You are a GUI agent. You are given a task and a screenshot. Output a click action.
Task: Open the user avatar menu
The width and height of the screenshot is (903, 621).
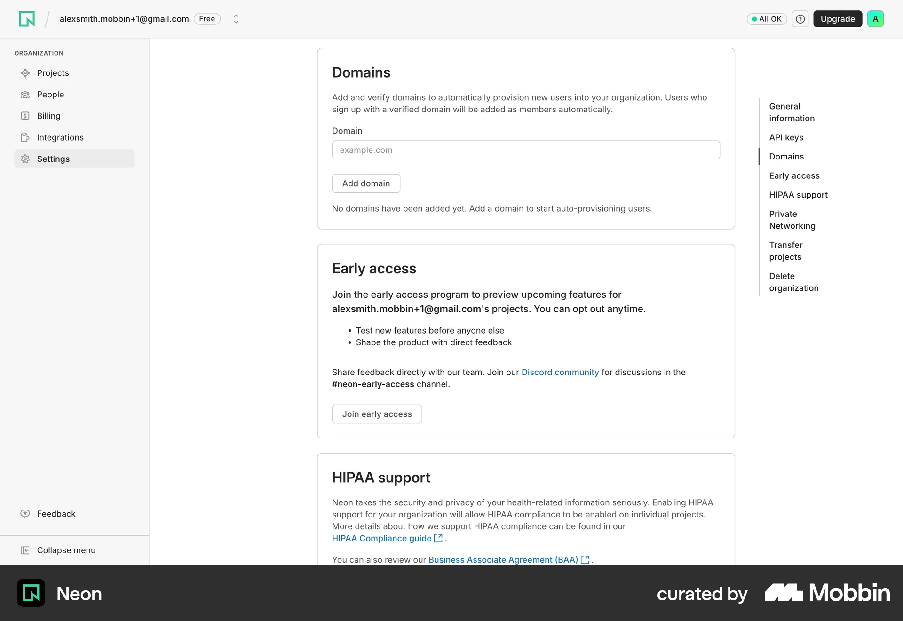pyautogui.click(x=875, y=19)
